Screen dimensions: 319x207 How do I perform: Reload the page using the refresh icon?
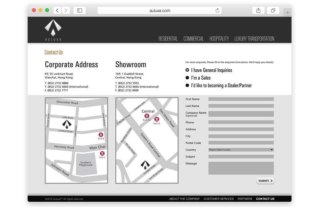point(217,10)
